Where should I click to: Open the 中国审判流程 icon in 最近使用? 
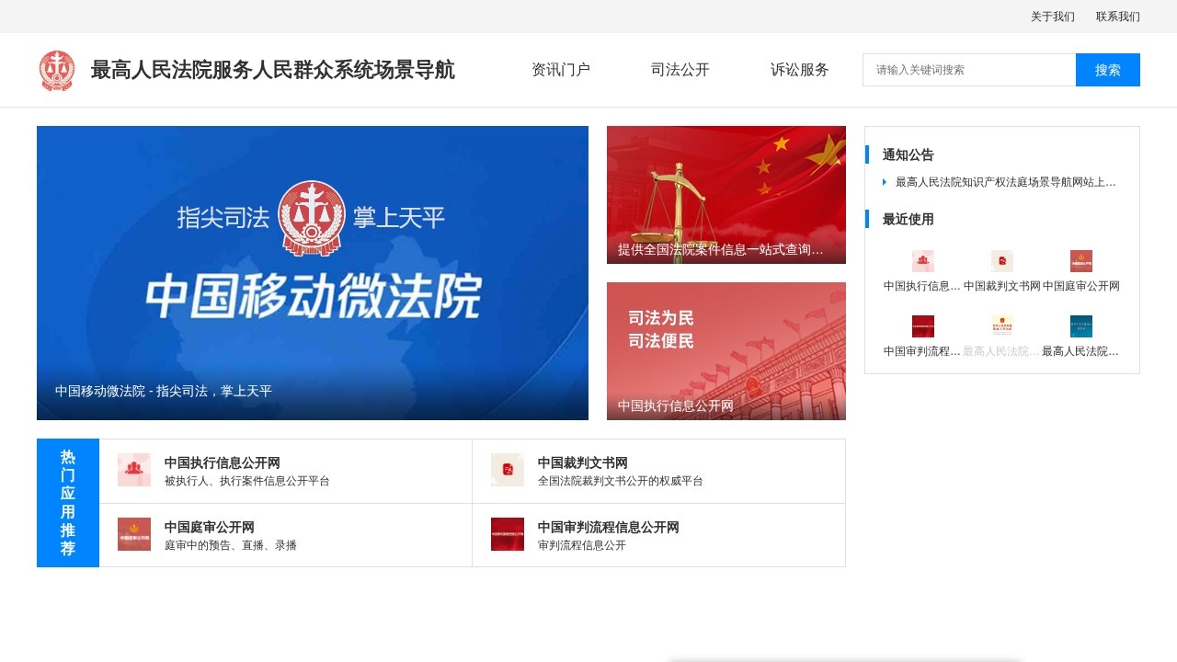click(923, 326)
